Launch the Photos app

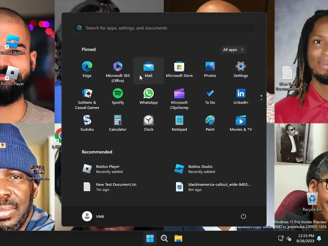tap(210, 70)
